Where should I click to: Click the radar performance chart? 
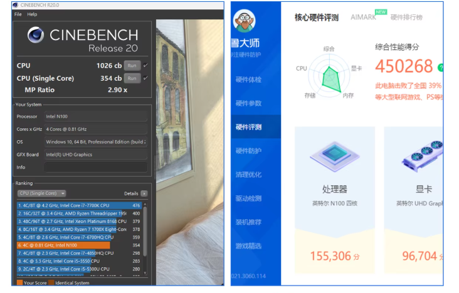point(329,76)
